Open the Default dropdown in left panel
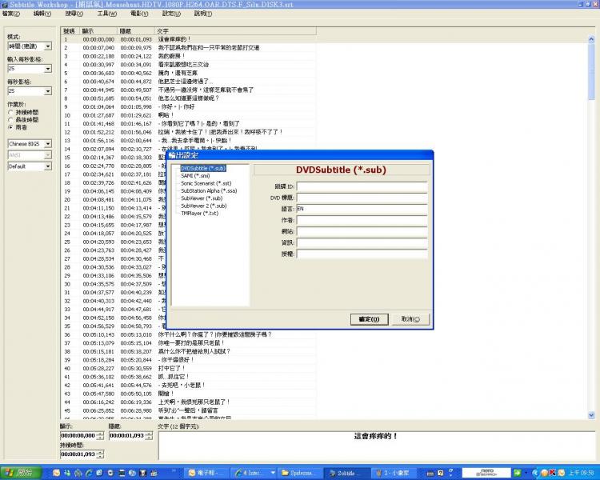This screenshot has width=600, height=480. (x=48, y=166)
